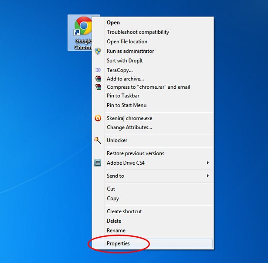Expand the Send to submenu arrow

[x=208, y=176]
